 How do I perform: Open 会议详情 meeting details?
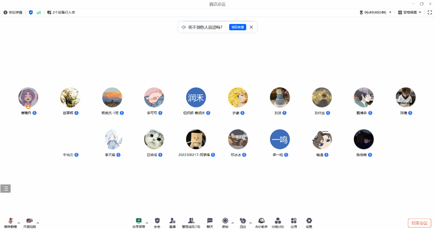click(13, 12)
